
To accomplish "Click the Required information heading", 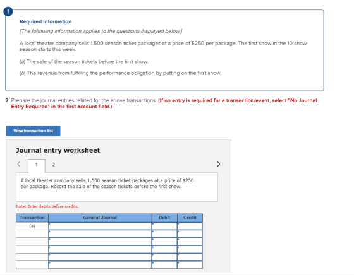I will [46, 21].
